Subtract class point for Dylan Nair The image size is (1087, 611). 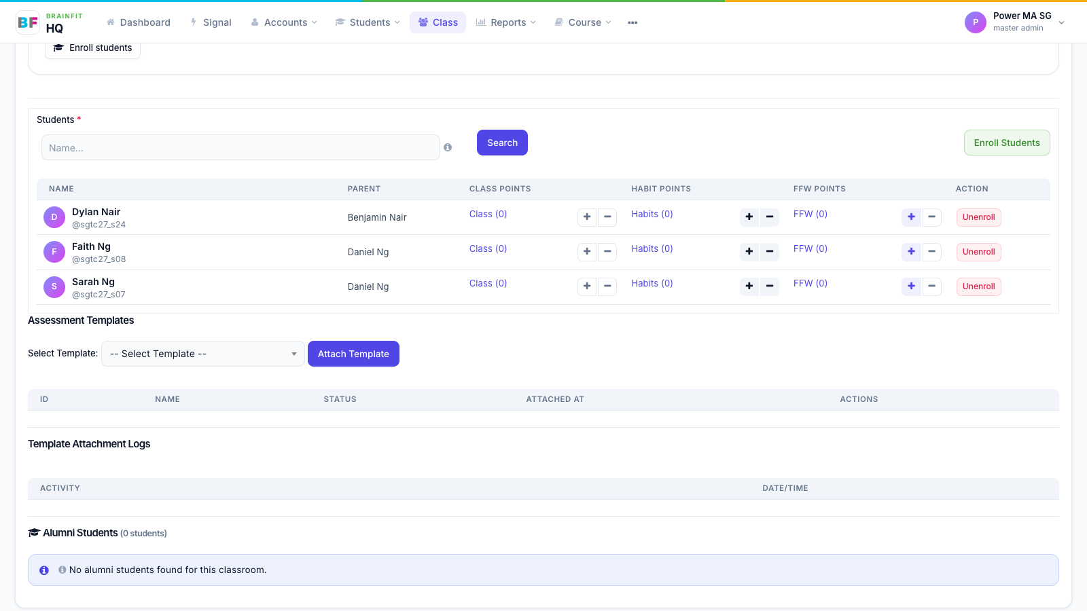pyautogui.click(x=607, y=217)
